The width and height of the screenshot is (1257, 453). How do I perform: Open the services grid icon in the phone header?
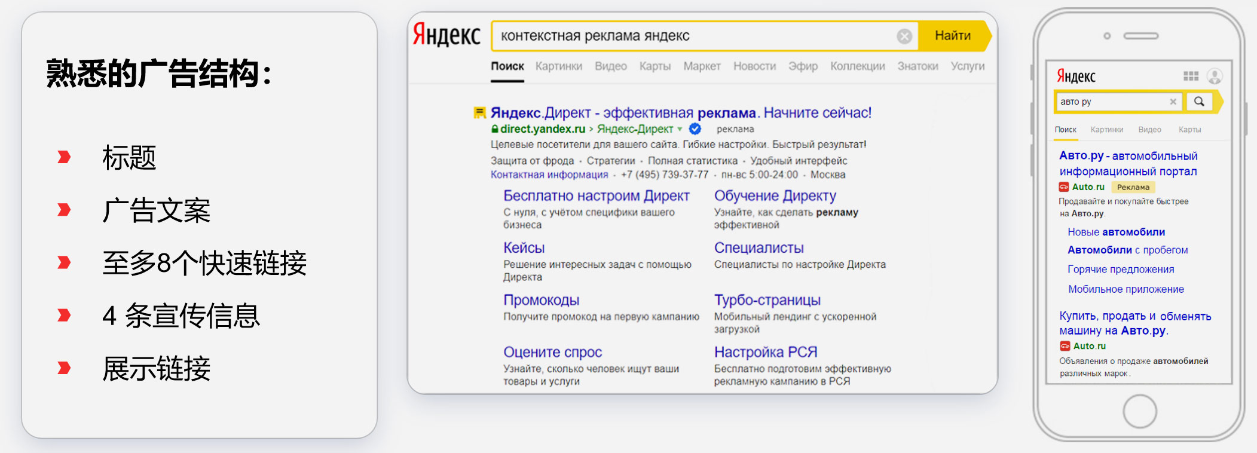coord(1191,76)
